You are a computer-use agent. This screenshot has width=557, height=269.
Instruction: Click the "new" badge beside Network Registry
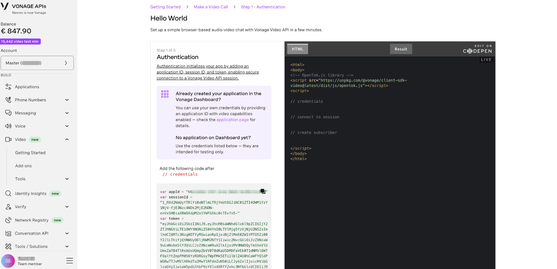(58, 220)
